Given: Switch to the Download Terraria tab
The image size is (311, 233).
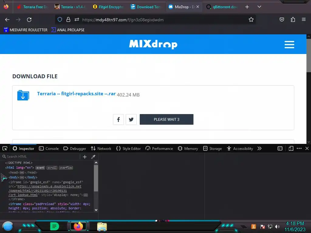Looking at the screenshot, I should tap(146, 7).
